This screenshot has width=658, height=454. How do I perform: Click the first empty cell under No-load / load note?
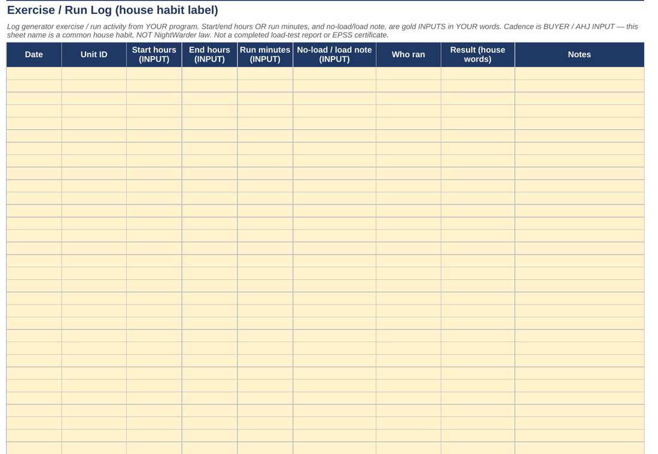334,74
